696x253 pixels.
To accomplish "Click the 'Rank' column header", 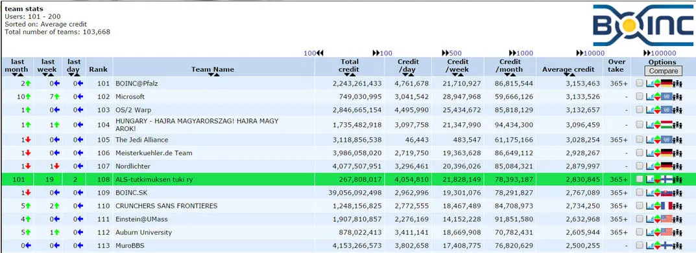I will (98, 69).
